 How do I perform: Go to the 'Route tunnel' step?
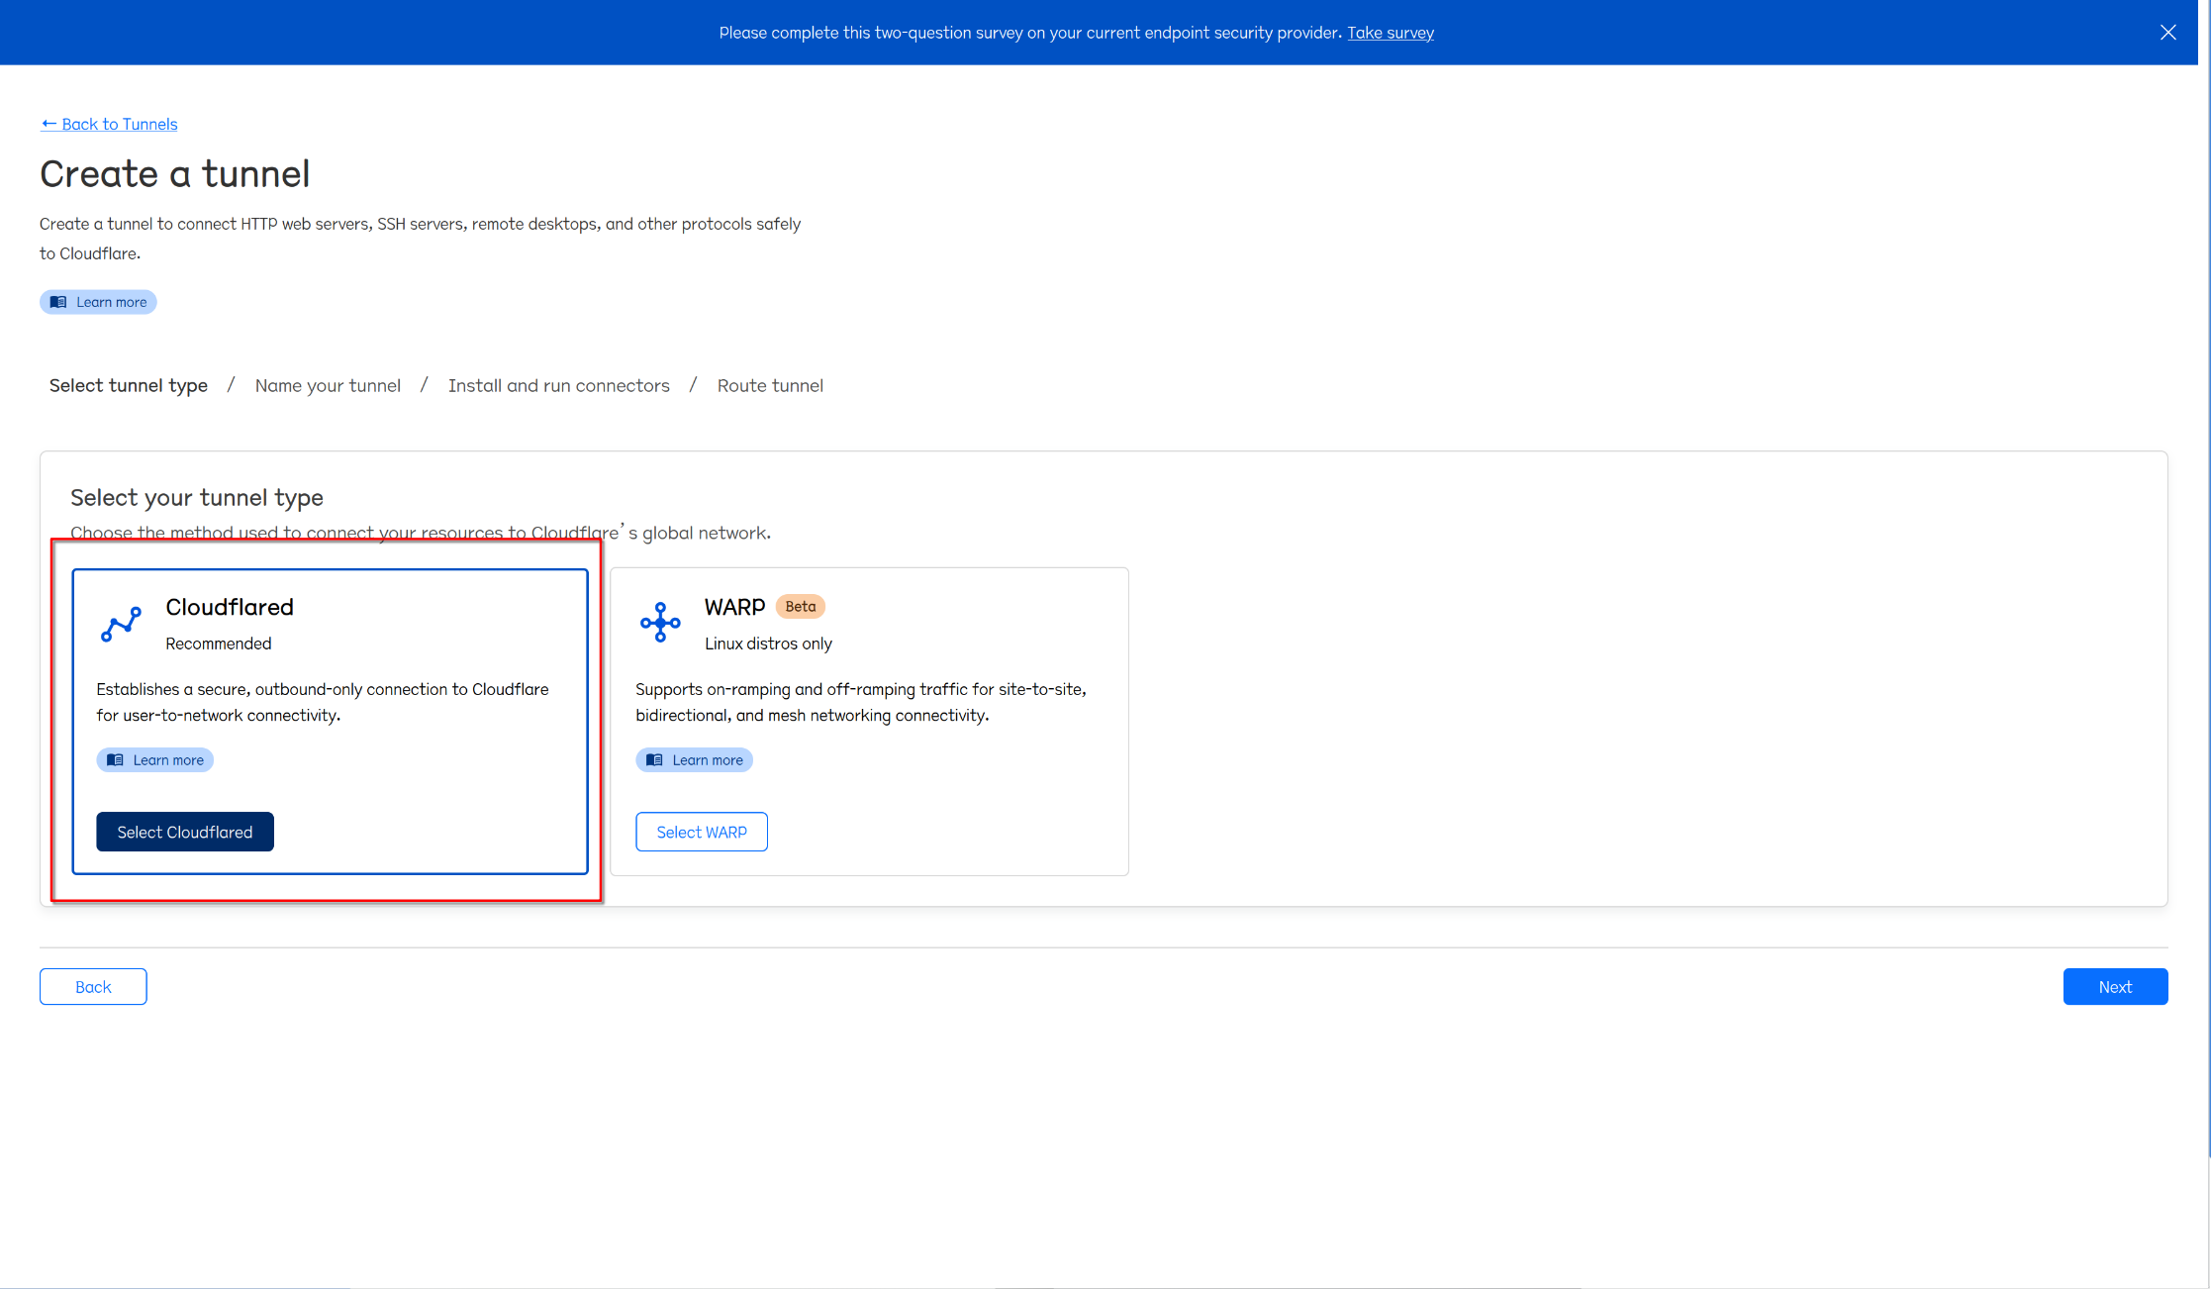(x=770, y=385)
